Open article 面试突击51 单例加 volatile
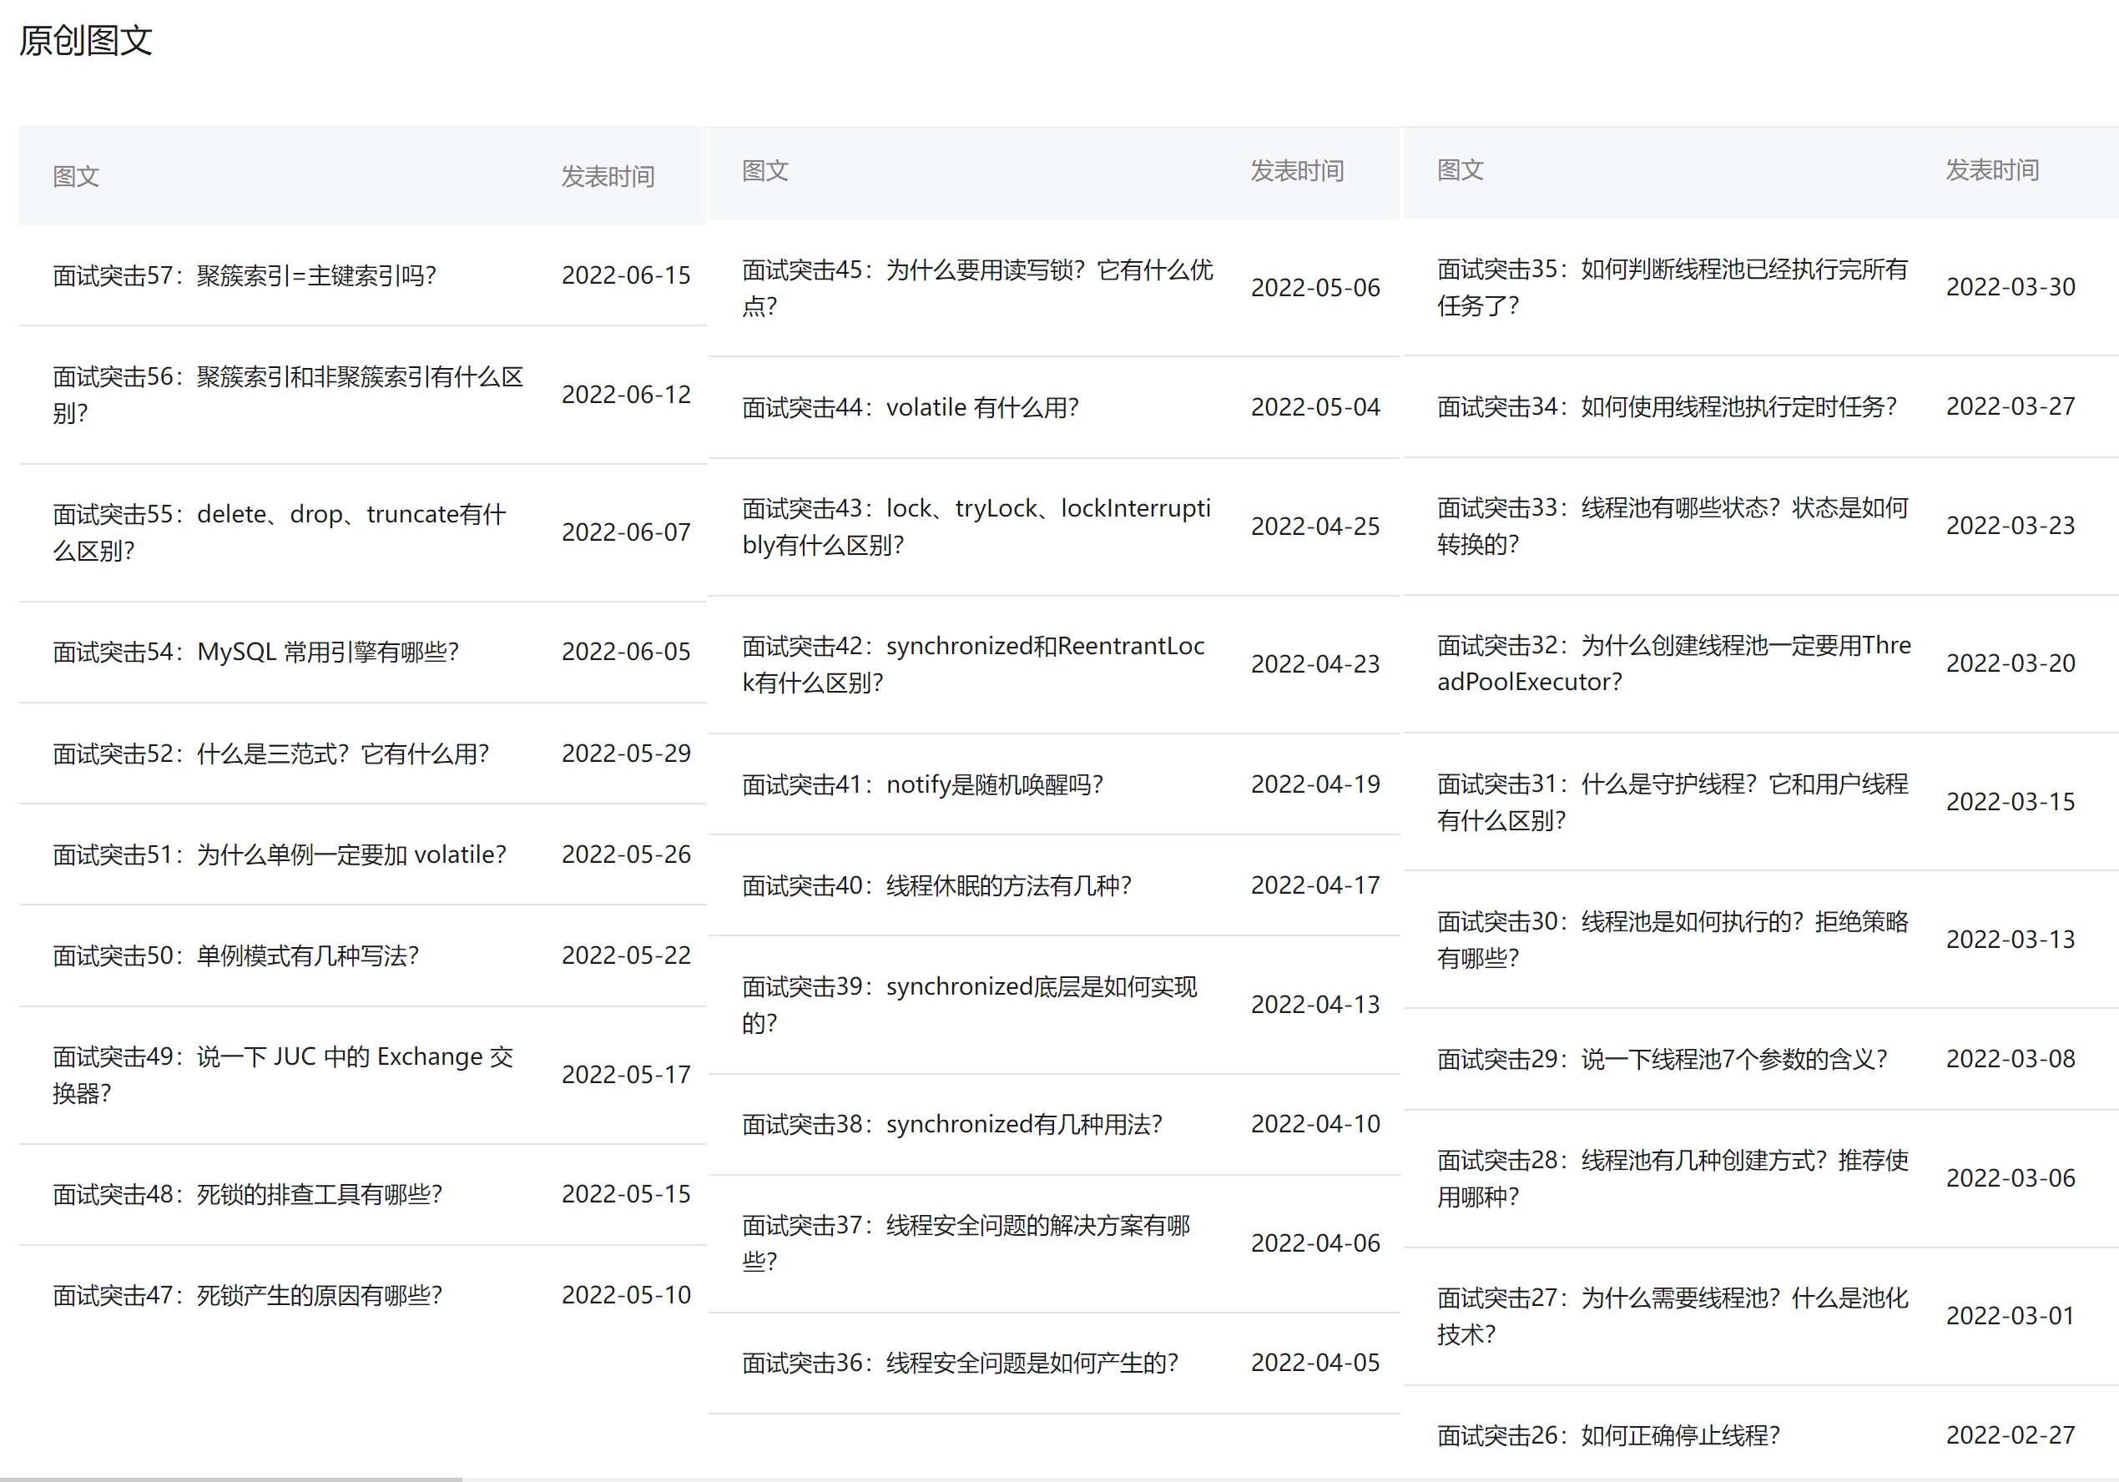Image resolution: width=2119 pixels, height=1482 pixels. [280, 854]
